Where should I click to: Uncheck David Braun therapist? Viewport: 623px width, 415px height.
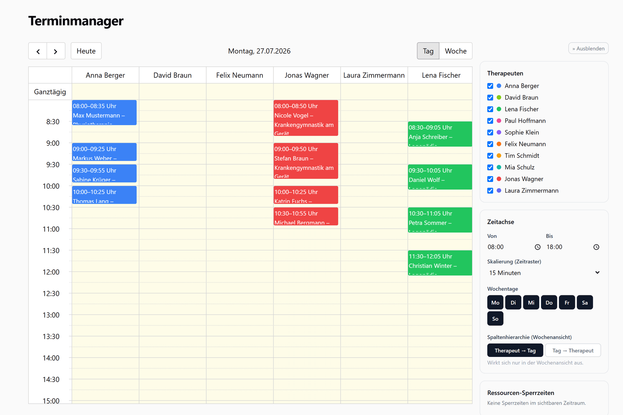(490, 98)
